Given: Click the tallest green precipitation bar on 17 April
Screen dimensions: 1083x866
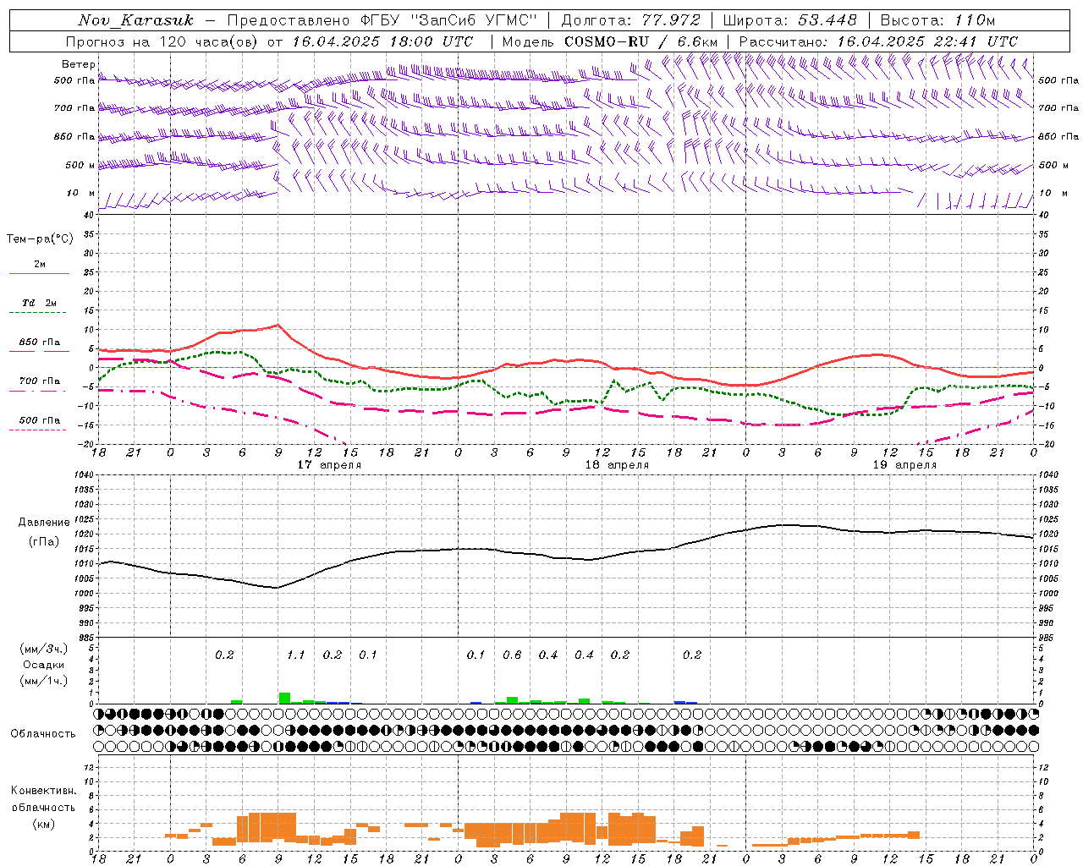Looking at the screenshot, I should [284, 698].
